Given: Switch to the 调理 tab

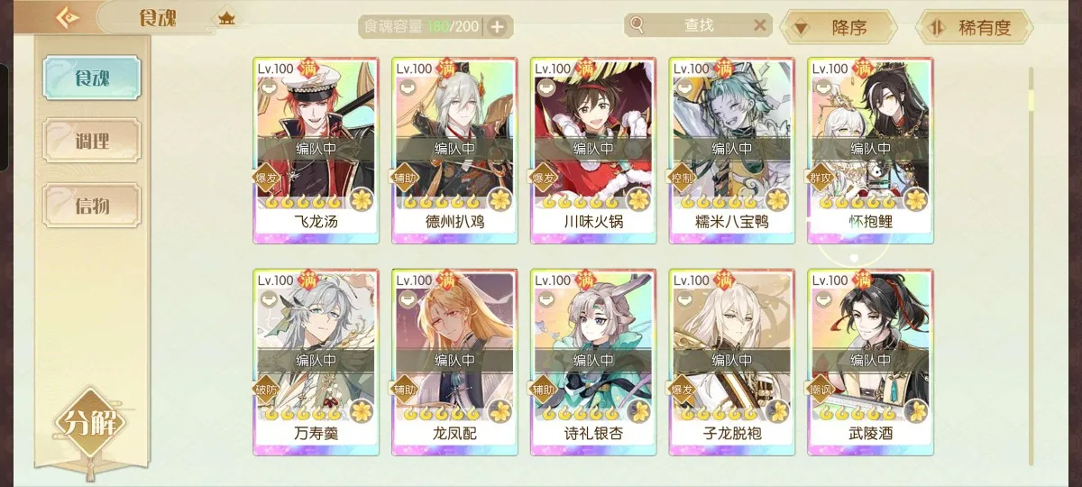Looking at the screenshot, I should (x=92, y=142).
